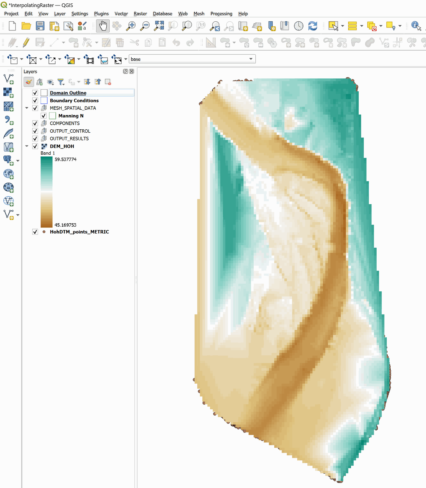Viewport: 426px width, 488px height.
Task: Click the Open Project folder icon
Action: click(x=26, y=26)
